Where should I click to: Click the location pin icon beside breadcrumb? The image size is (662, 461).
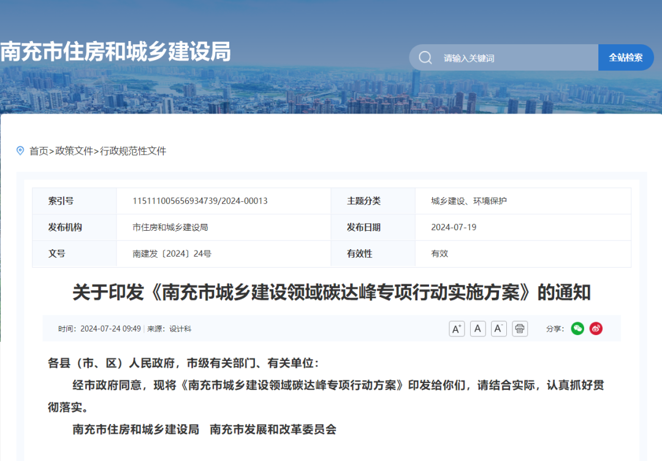[x=20, y=150]
